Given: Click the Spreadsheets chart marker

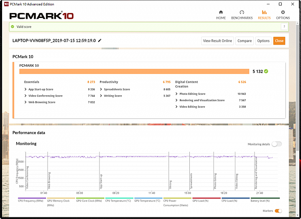Looking at the screenshot, I should point(191,181).
